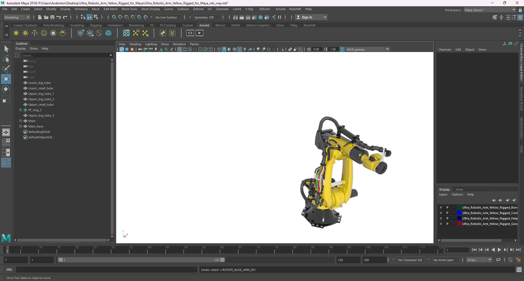Toggle playback P of Rigged_Cont layer
Screen dimensions: 524x281
click(x=447, y=213)
